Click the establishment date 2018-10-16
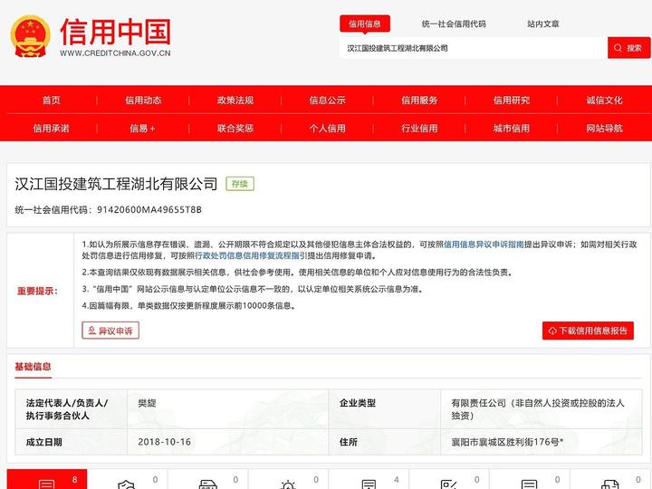The width and height of the screenshot is (652, 489). [164, 442]
